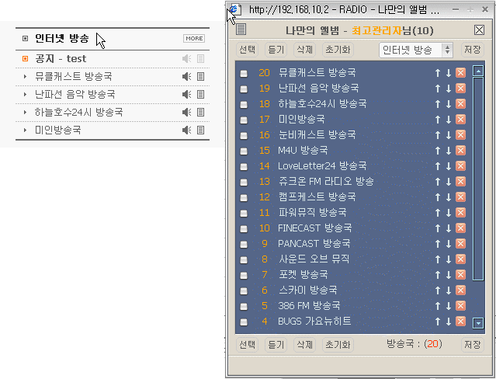Check the box for 13 쥬크온 FM 라디오 방송
The image size is (496, 379).
(244, 182)
